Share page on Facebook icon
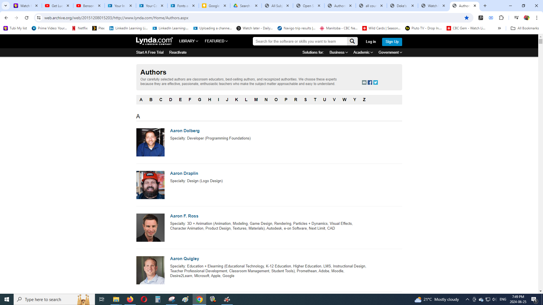The width and height of the screenshot is (543, 305). coord(370,82)
